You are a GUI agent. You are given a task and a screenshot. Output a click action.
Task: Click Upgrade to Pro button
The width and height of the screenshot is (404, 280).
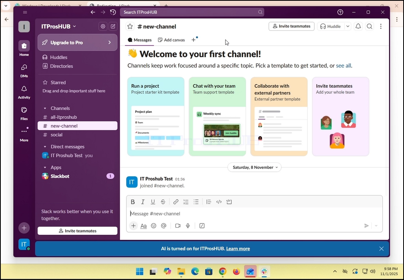[77, 42]
